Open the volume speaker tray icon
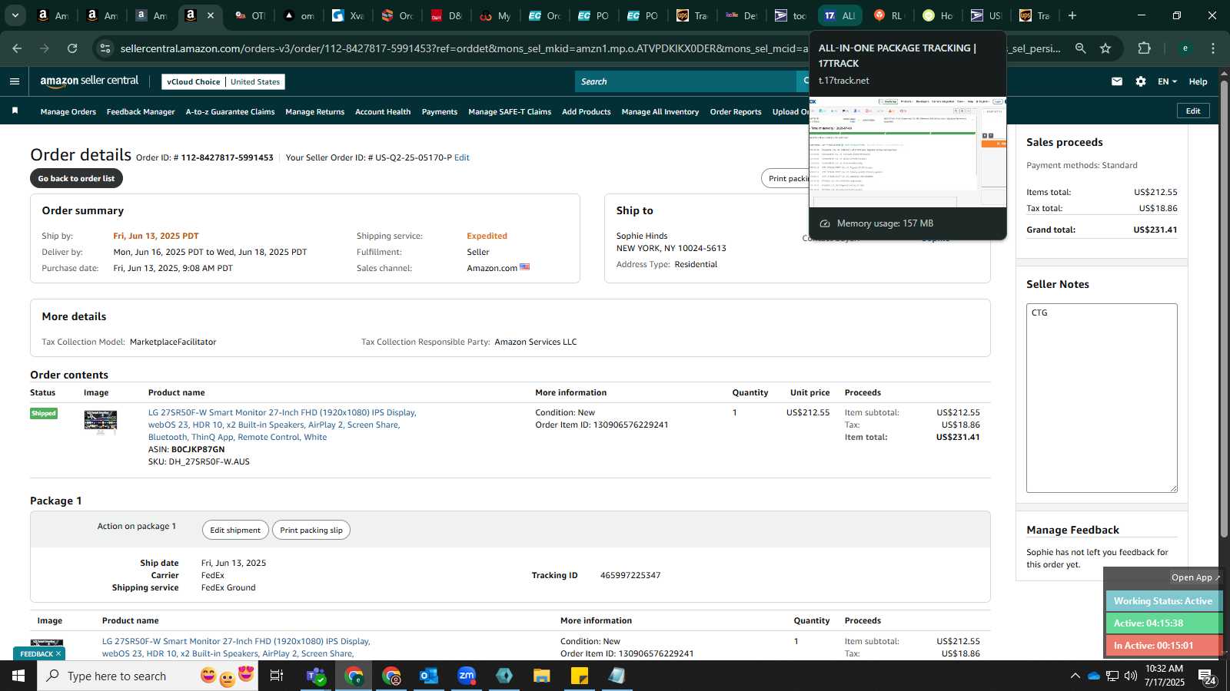Viewport: 1230px width, 691px height. [x=1131, y=676]
